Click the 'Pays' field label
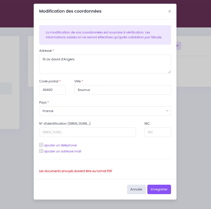 tap(43, 102)
